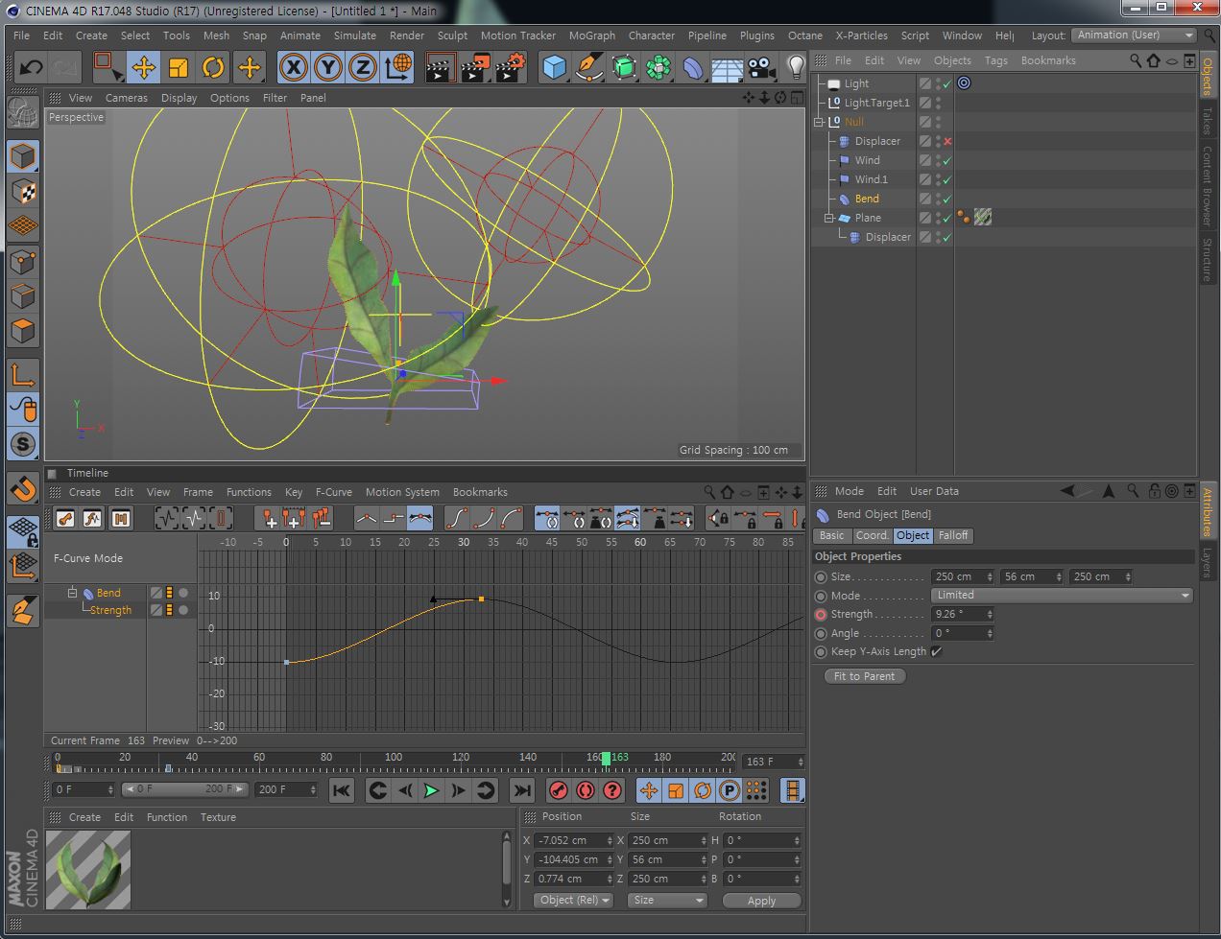This screenshot has height=939, width=1221.
Task: Select the orange keyframe point on the F-curve
Action: (481, 599)
